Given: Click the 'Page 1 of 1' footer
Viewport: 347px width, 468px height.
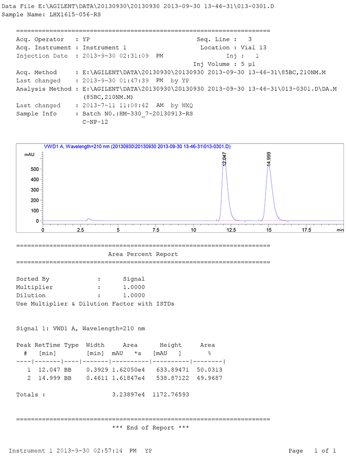Looking at the screenshot, I should (312, 451).
